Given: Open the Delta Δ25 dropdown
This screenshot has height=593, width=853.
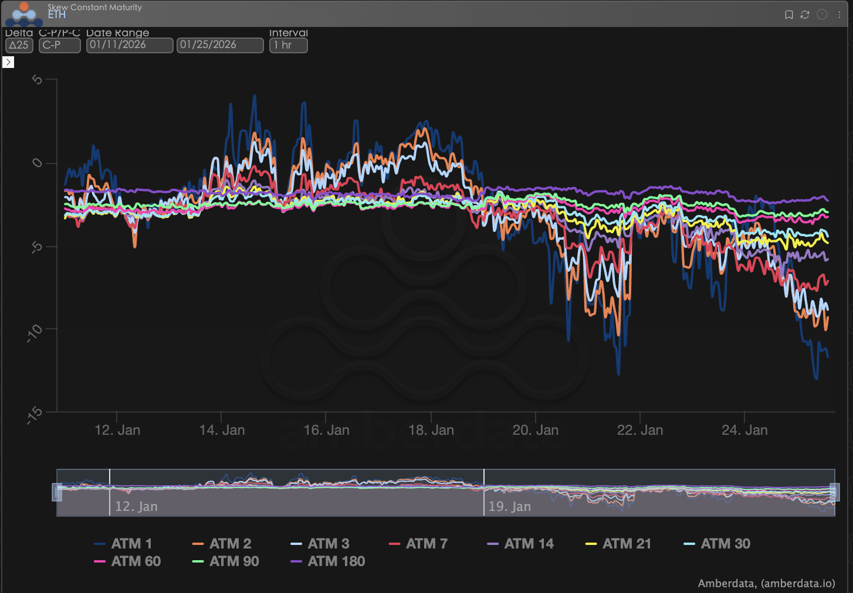Looking at the screenshot, I should click(x=19, y=45).
